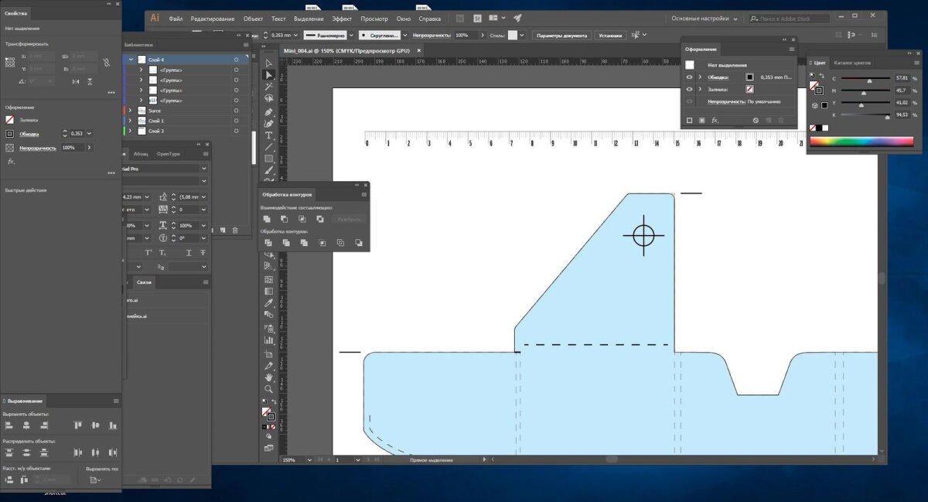The image size is (928, 502).
Task: Click Minus Front in Pathfinder panel
Action: pos(285,220)
